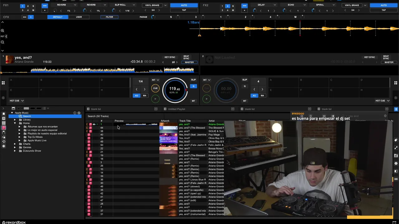This screenshot has width=399, height=224.
Task: Toggle FX1 master assignment button M
Action: [x=33, y=10]
